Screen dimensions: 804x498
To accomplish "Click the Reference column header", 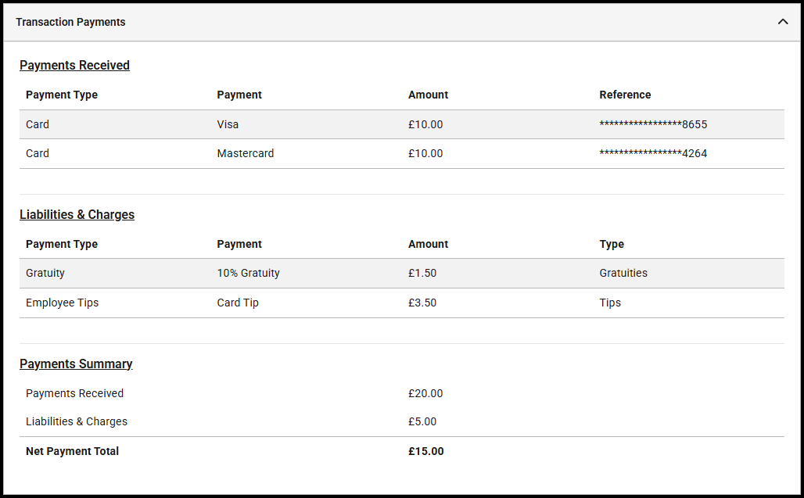I will coord(625,95).
